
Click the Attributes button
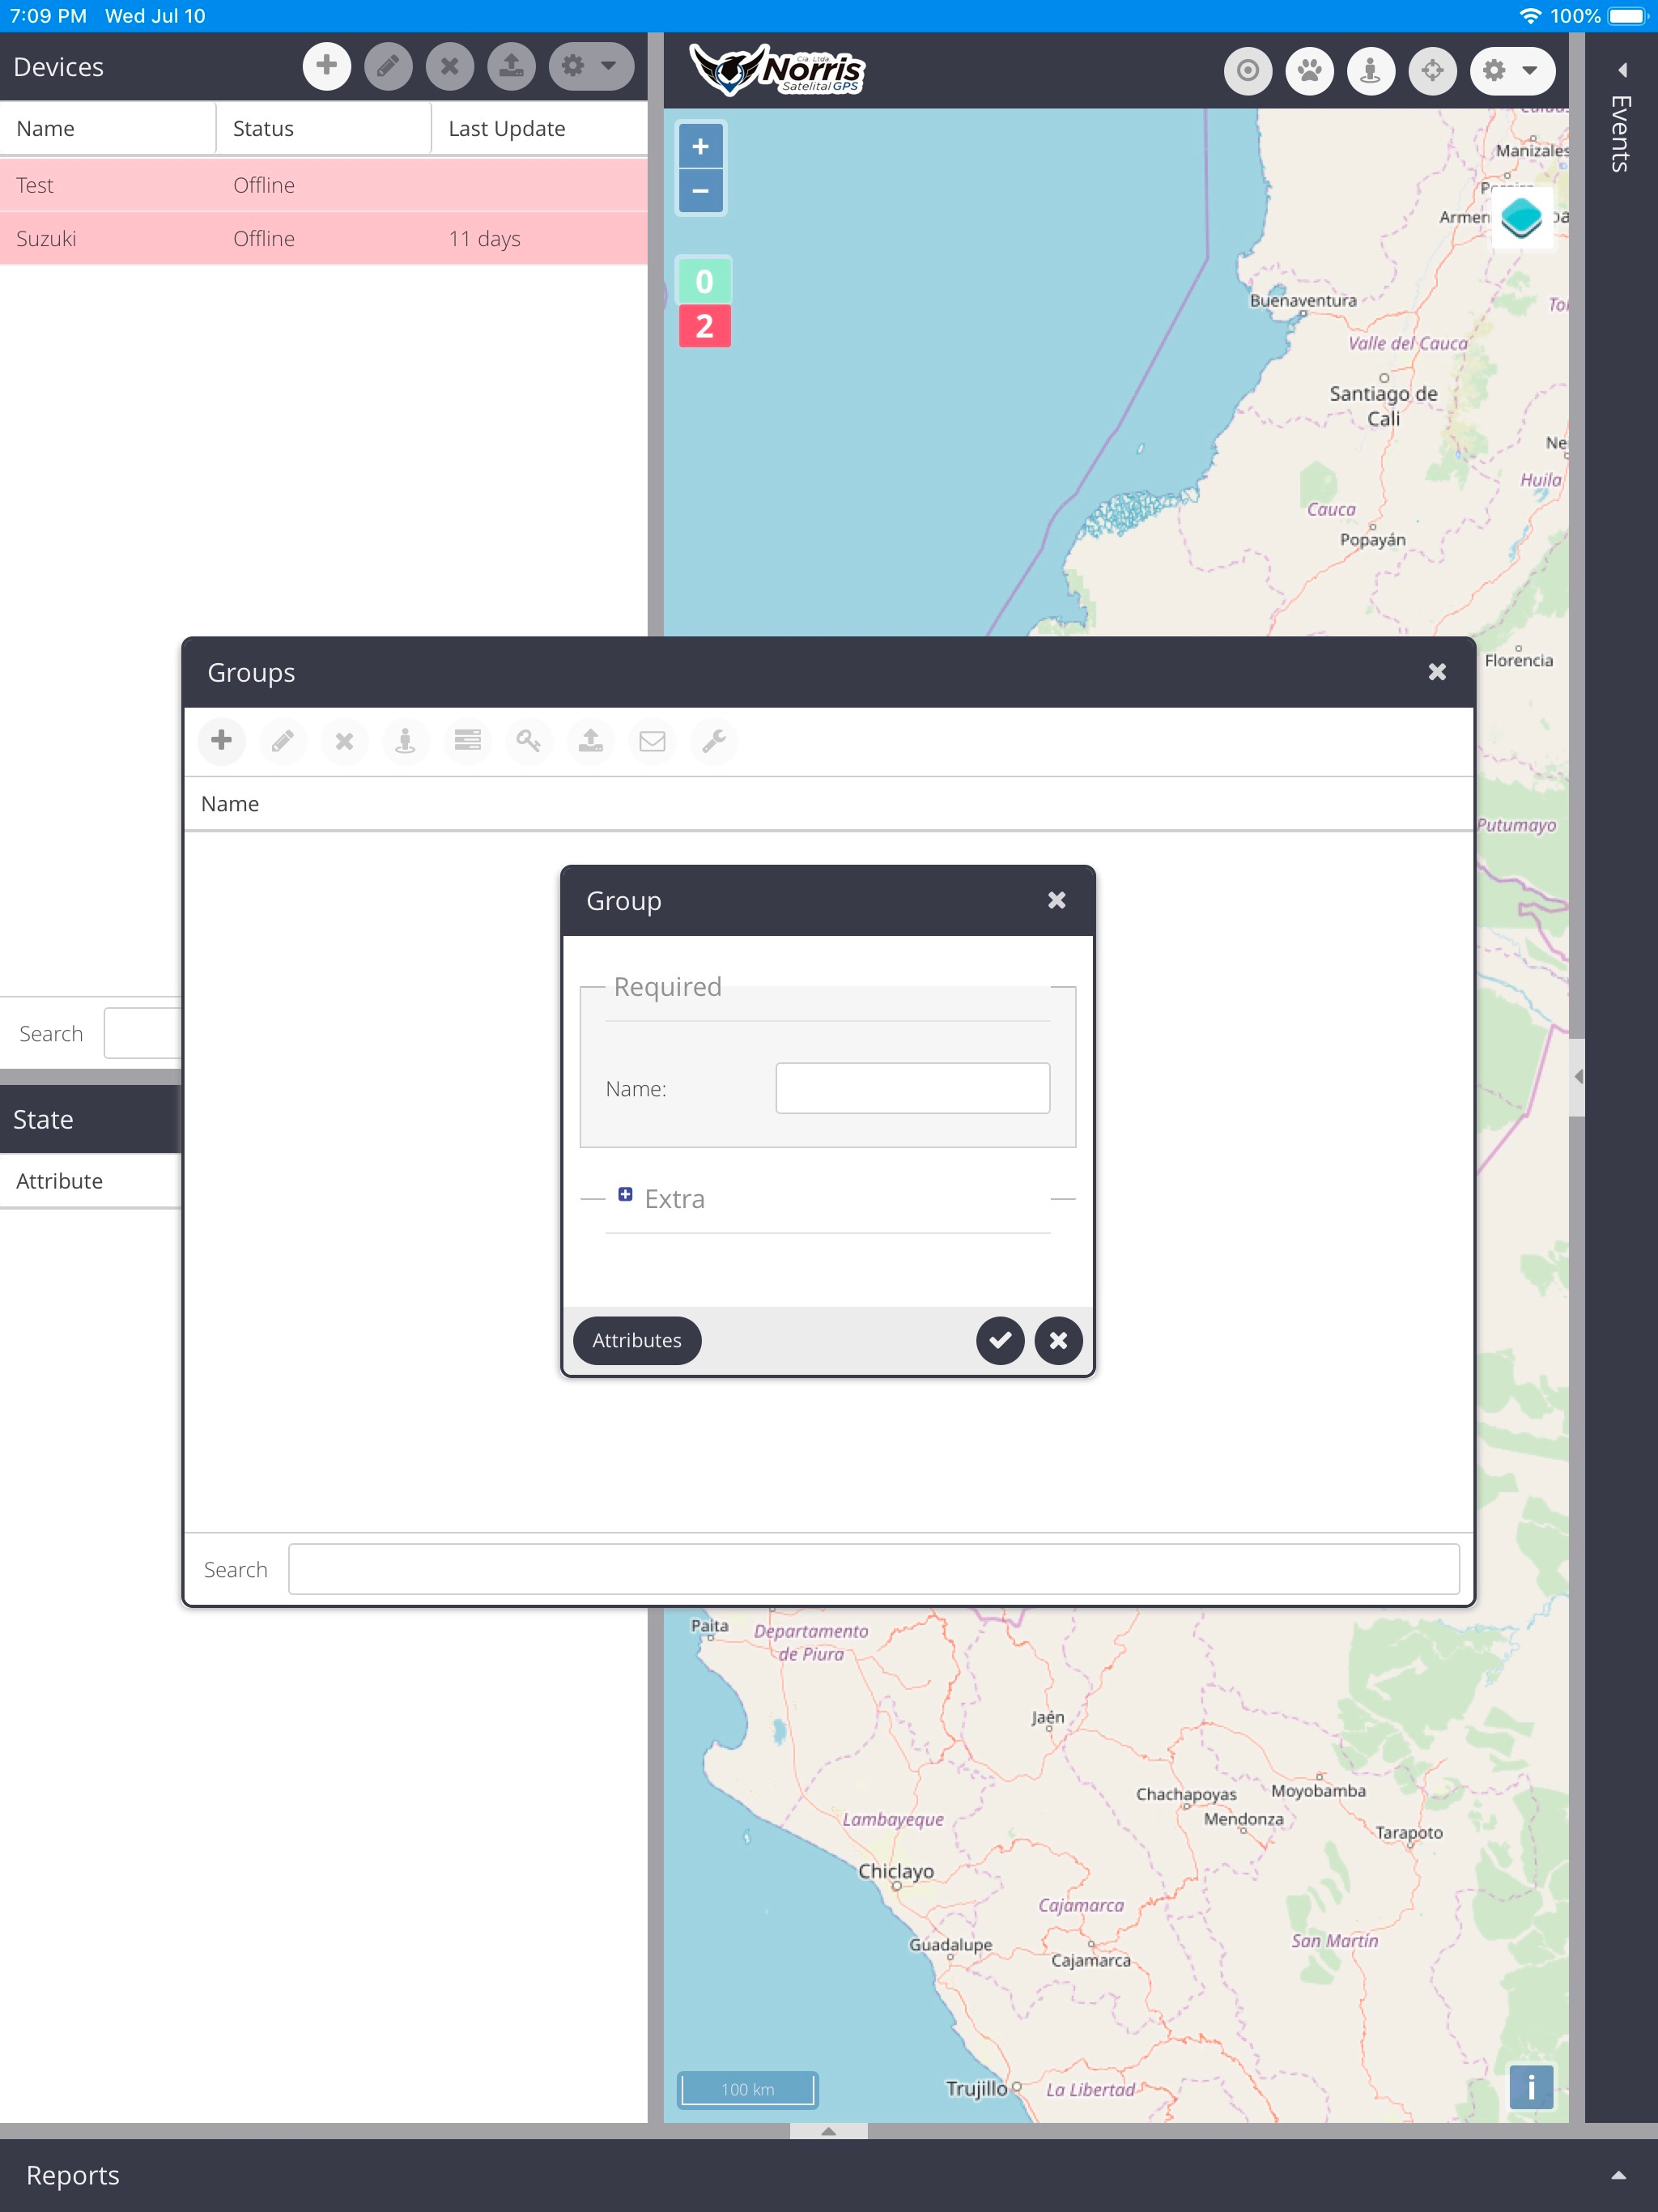point(637,1340)
